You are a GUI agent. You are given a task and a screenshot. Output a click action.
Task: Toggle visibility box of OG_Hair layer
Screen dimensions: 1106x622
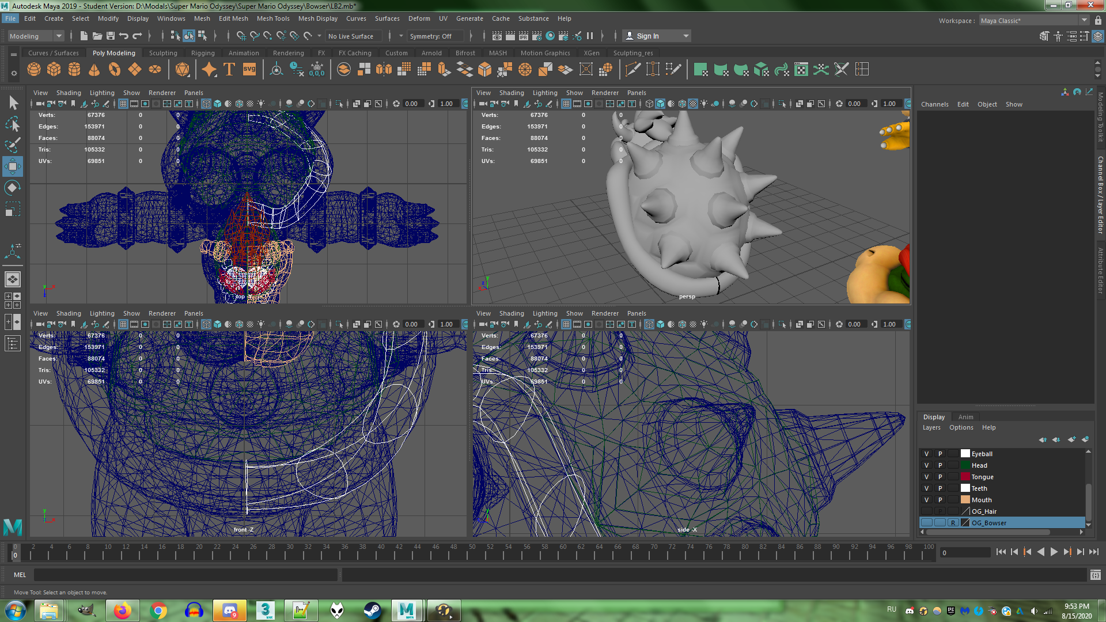[x=926, y=511]
